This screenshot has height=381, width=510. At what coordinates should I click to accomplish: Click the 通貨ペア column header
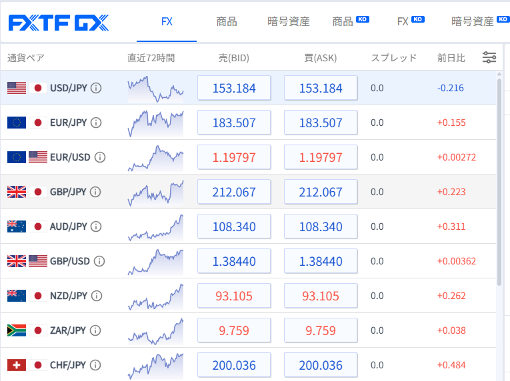(26, 58)
